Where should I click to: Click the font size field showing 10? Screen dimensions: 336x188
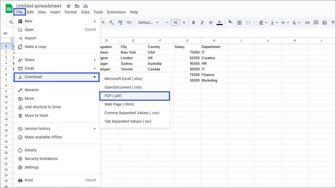click(x=175, y=22)
